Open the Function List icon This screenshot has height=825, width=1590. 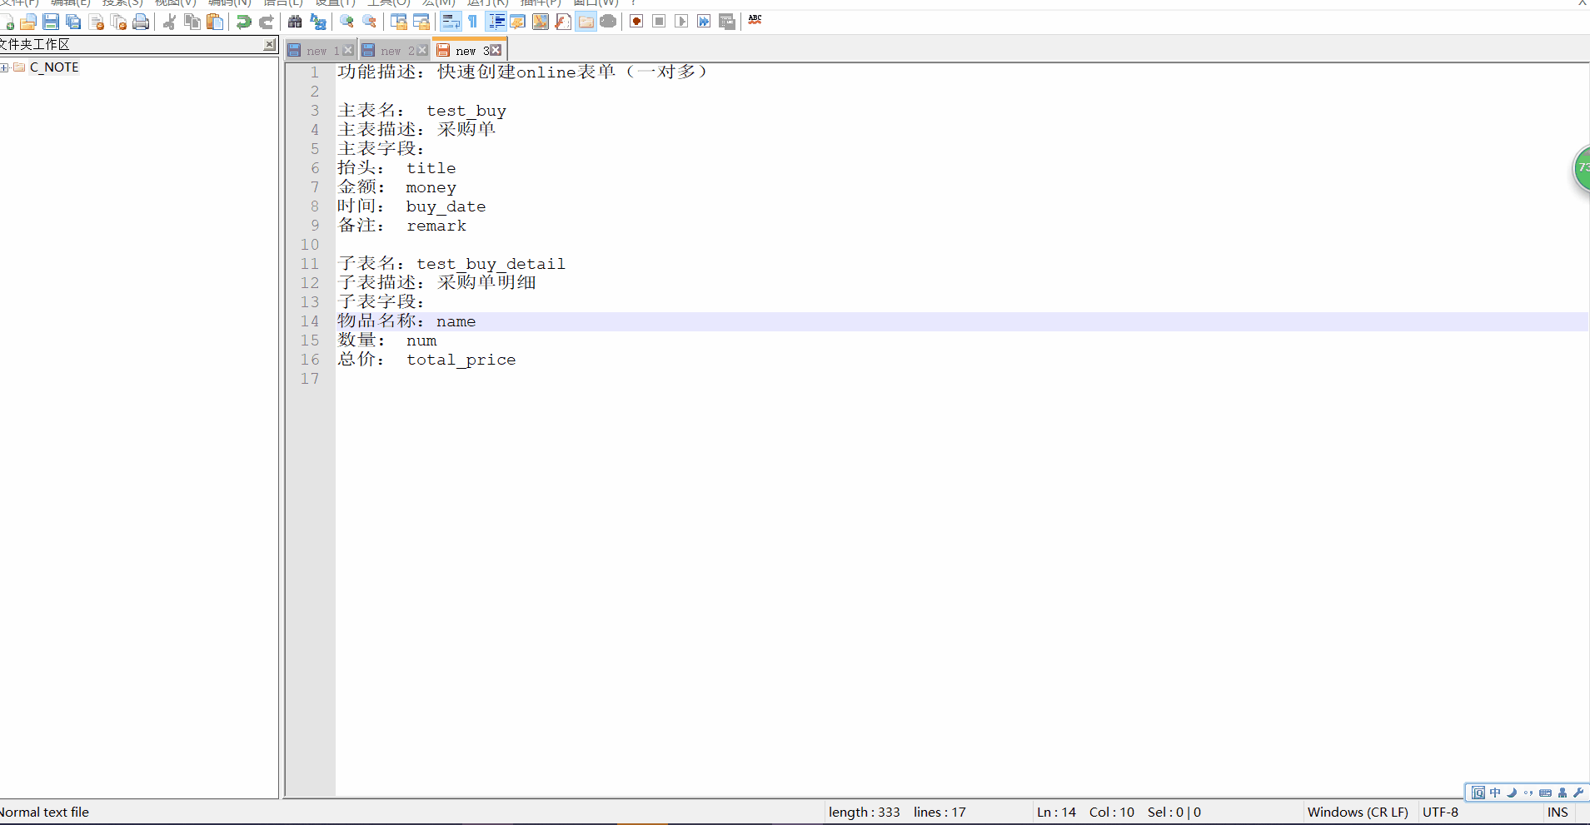click(x=563, y=22)
